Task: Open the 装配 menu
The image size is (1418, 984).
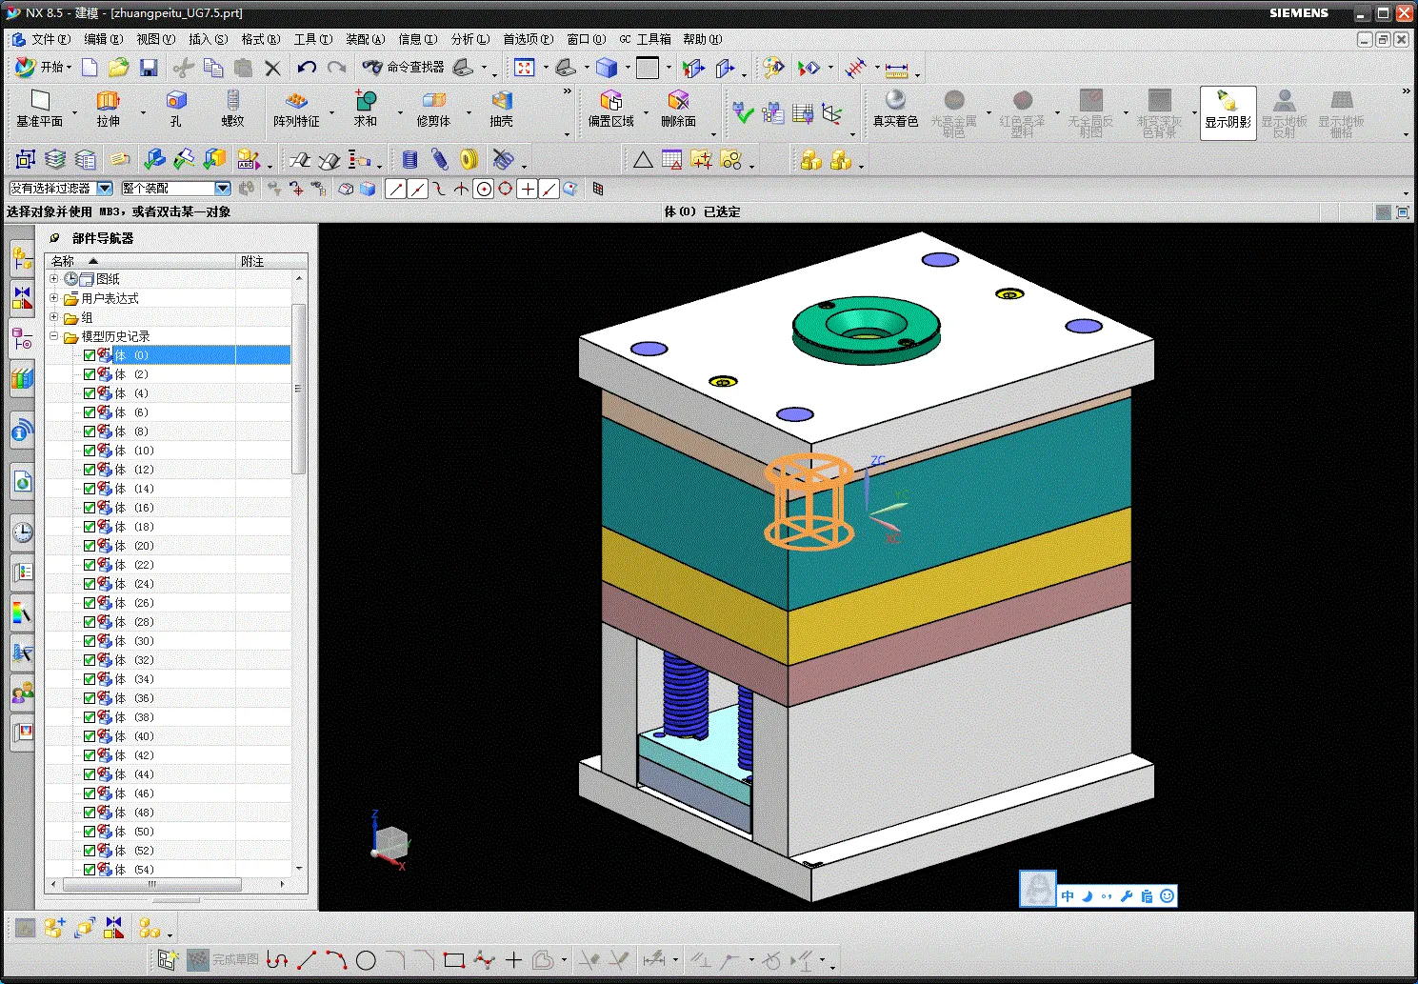Action: pos(365,39)
